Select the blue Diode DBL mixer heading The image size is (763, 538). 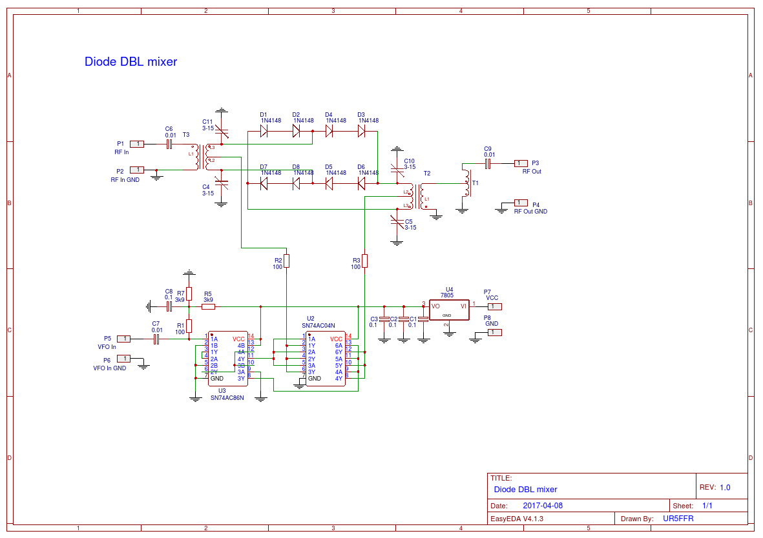point(131,62)
